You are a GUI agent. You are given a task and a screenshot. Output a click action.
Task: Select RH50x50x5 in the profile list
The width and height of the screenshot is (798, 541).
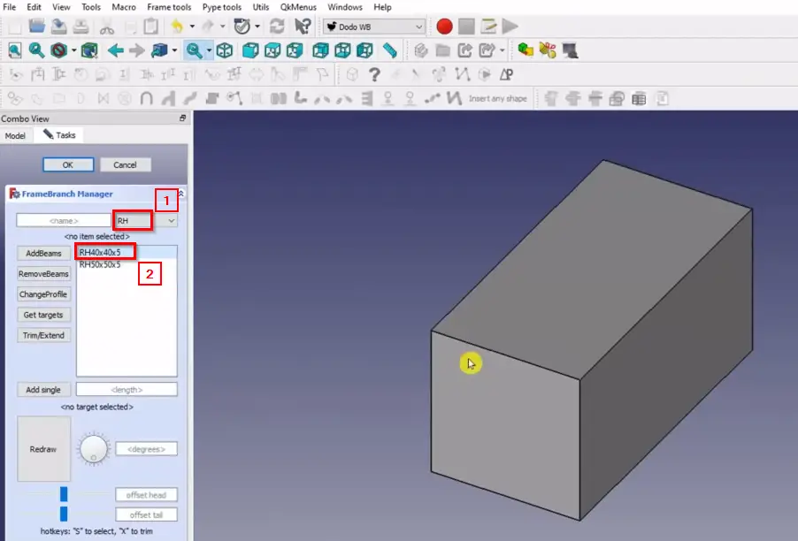(x=100, y=264)
